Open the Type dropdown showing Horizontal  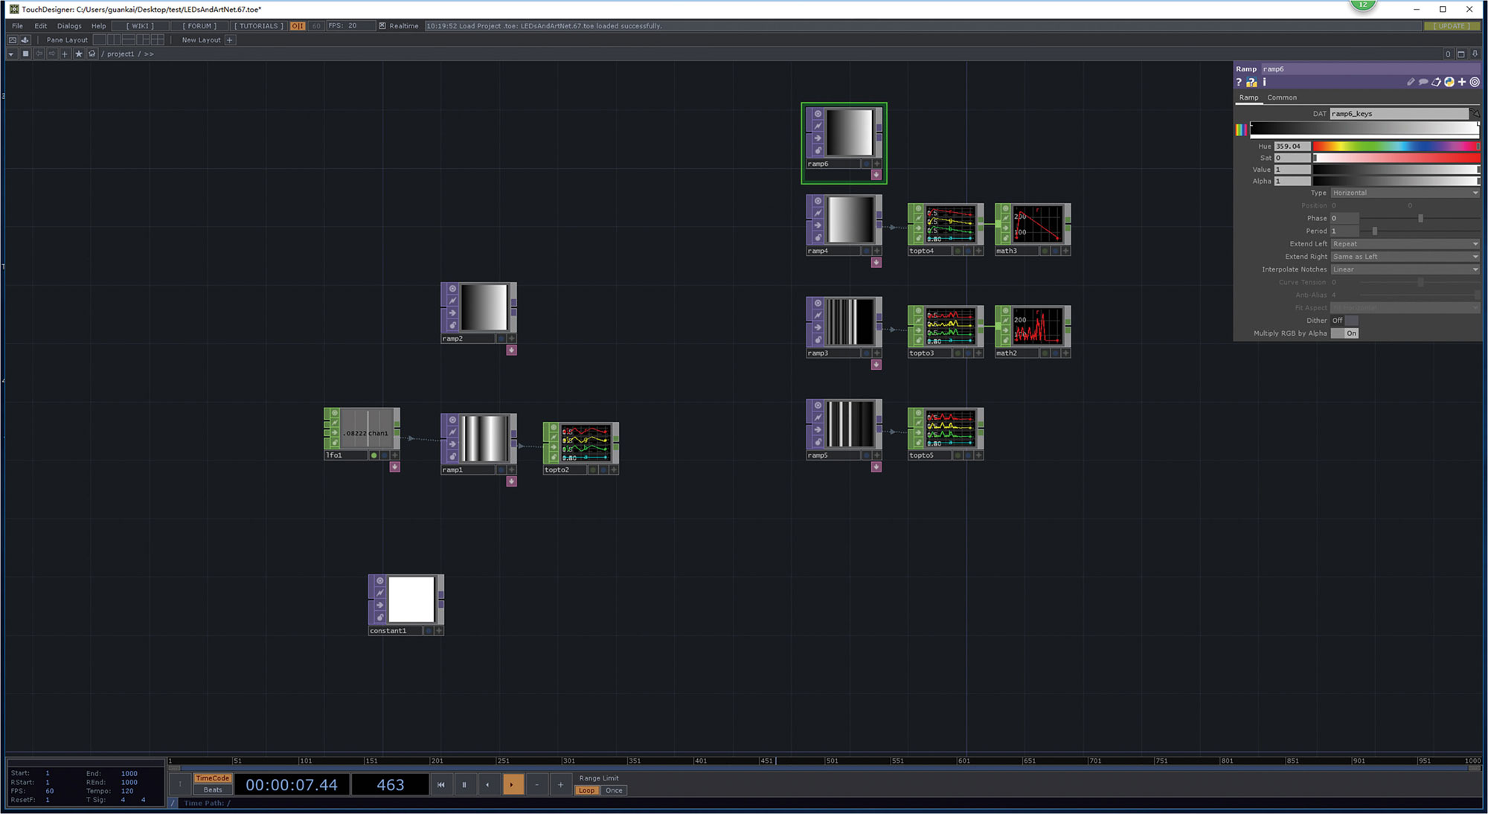1405,193
